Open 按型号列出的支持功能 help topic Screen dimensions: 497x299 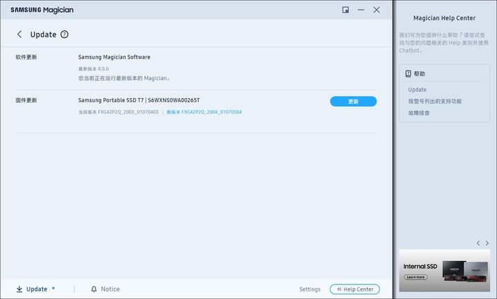coord(435,101)
